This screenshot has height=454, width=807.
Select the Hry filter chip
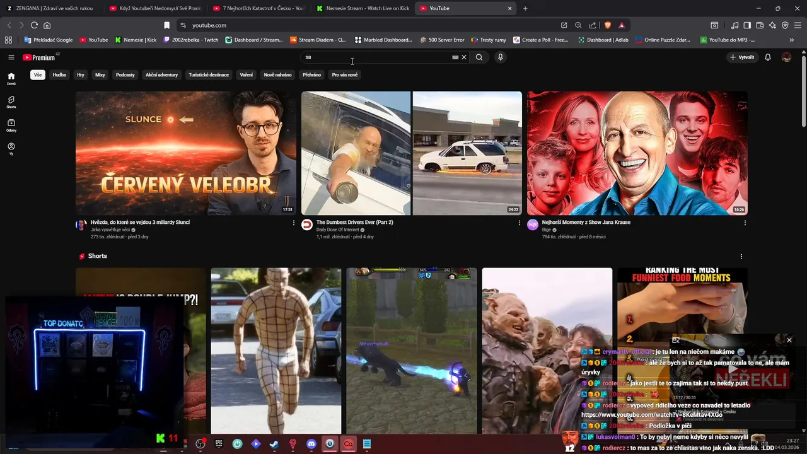(x=81, y=75)
